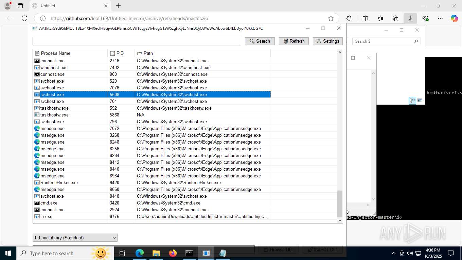Select svchost.exe row with PID 796
Screen dimensions: 462x260
152,122
